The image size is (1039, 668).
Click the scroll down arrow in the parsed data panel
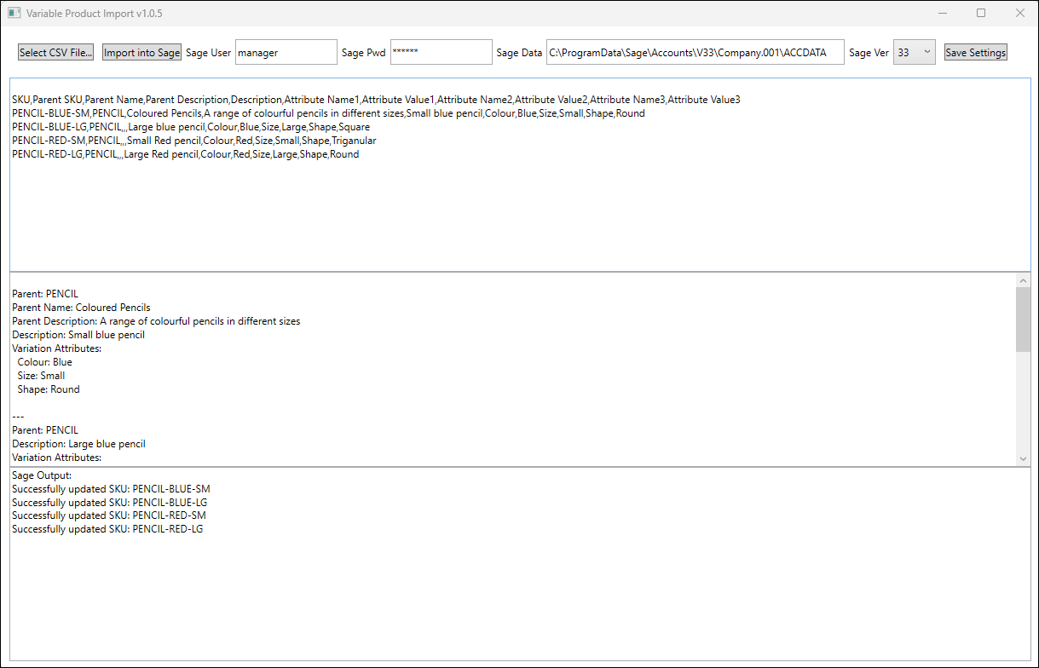(1024, 458)
